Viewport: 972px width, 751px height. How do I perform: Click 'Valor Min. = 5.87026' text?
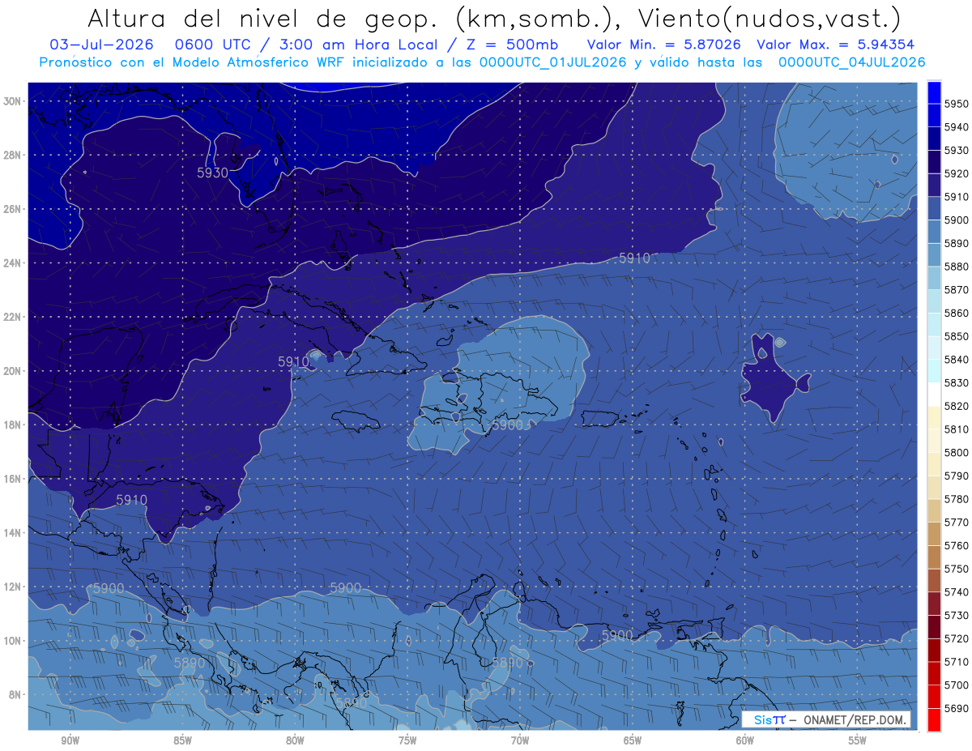[663, 45]
